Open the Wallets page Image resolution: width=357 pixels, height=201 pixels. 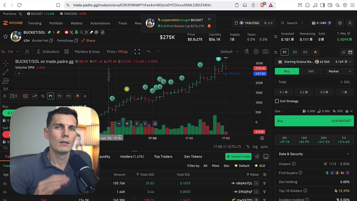pos(76,23)
